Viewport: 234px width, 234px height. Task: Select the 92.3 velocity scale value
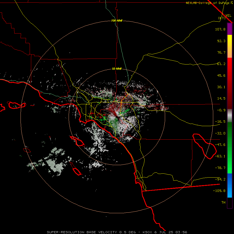pos(221,41)
